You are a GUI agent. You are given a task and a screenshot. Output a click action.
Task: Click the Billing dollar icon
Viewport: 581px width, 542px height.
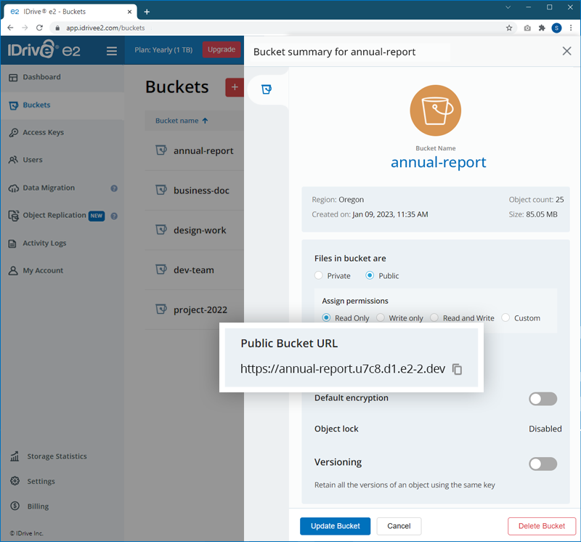pyautogui.click(x=15, y=506)
